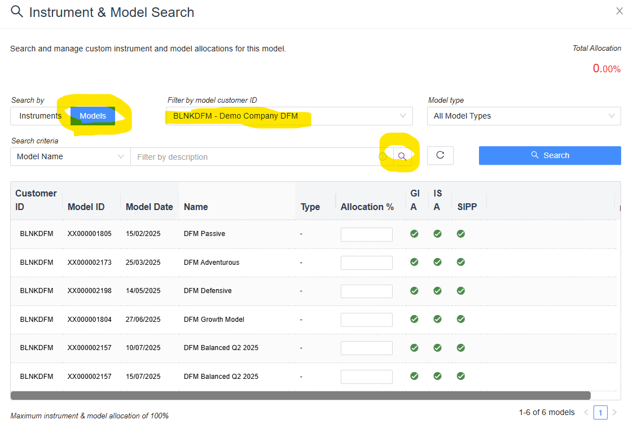The image size is (633, 428).
Task: Click the magnifier search icon beside the description filter
Action: [x=403, y=156]
